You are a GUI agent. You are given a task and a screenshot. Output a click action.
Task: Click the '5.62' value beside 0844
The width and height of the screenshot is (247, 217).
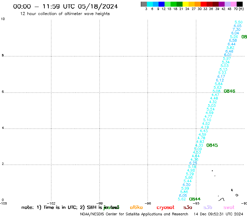pos(182,199)
